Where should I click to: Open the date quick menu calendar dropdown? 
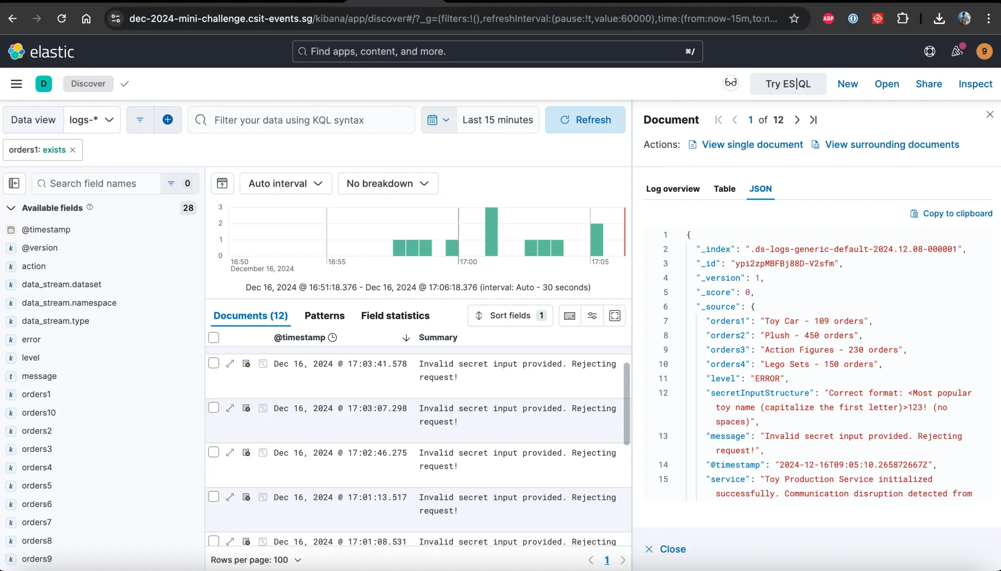(438, 120)
